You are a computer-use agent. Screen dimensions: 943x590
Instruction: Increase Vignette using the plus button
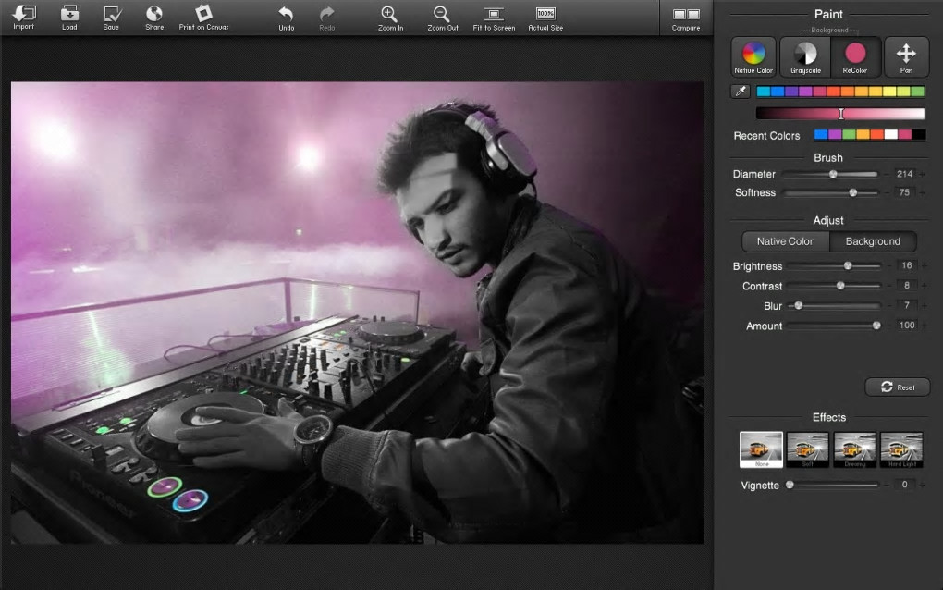(x=923, y=485)
